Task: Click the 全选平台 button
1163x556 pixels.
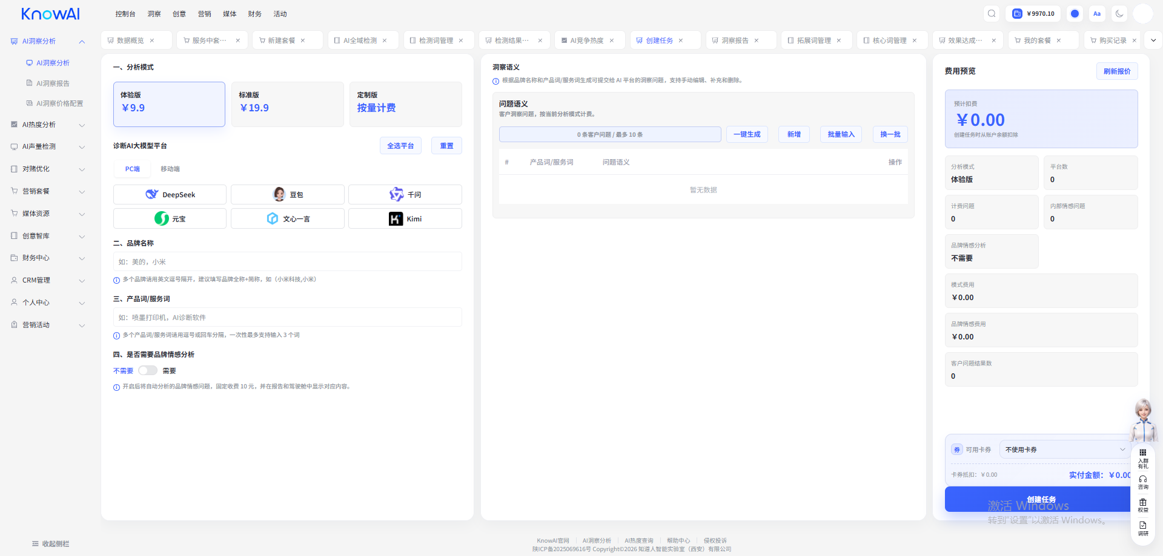Action: point(400,146)
